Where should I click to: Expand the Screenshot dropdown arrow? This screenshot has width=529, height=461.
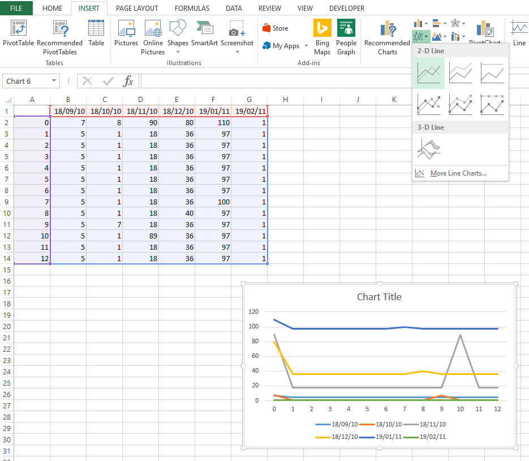point(236,52)
